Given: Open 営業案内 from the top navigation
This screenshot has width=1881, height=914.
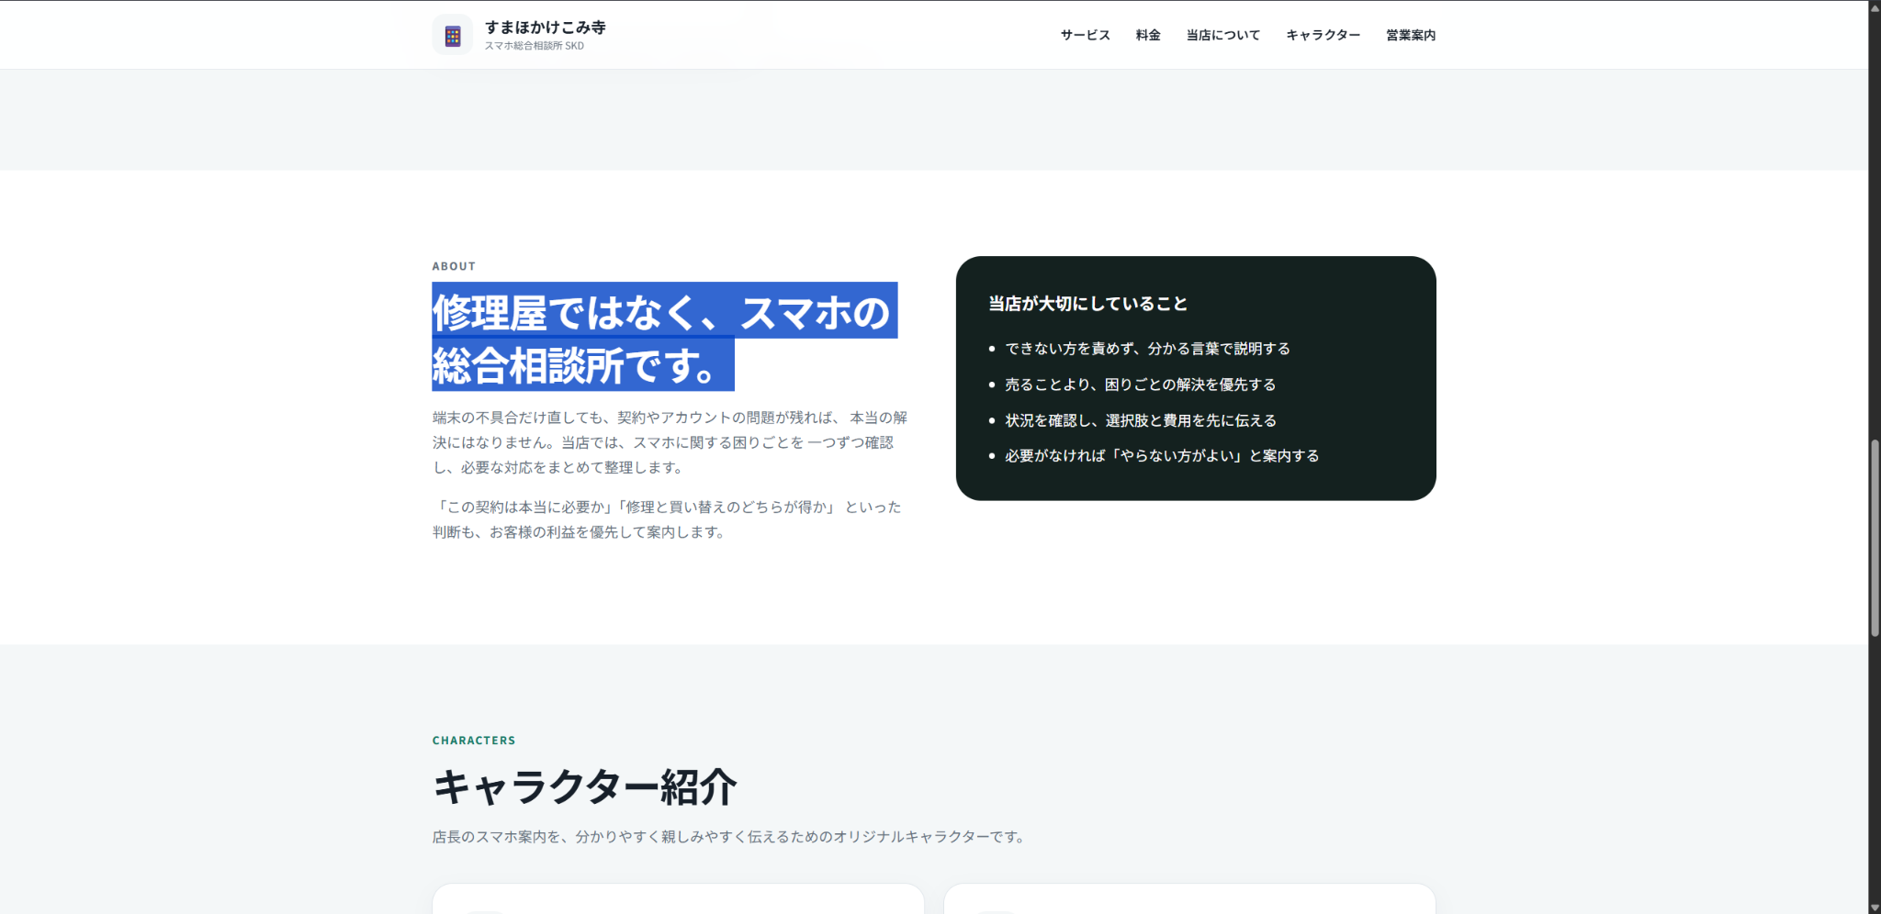Looking at the screenshot, I should pyautogui.click(x=1411, y=35).
